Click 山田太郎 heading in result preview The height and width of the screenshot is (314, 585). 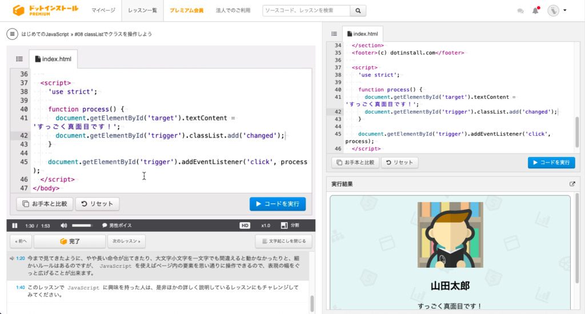(450, 286)
